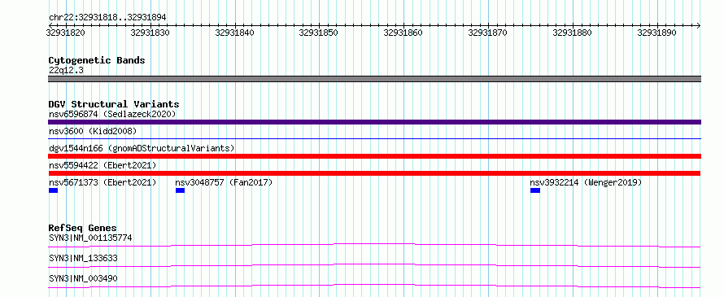Screen dimensions: 724x297
Task: Click the DGV Structural Variants track title
Action: 114,104
